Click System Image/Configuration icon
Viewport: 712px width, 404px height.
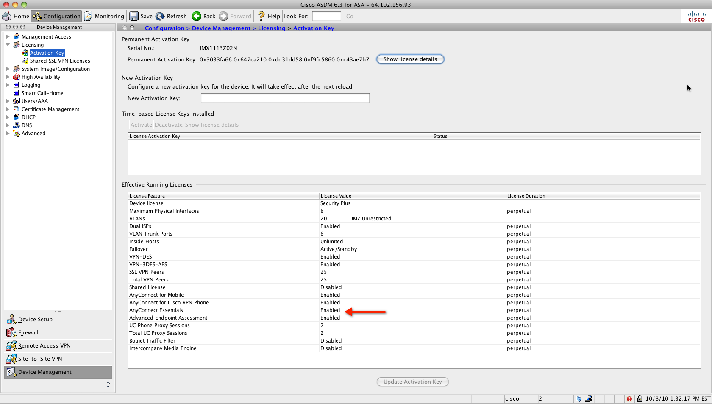(17, 69)
